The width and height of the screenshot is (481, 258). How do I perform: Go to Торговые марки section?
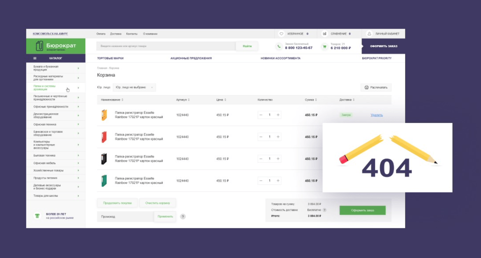point(110,58)
